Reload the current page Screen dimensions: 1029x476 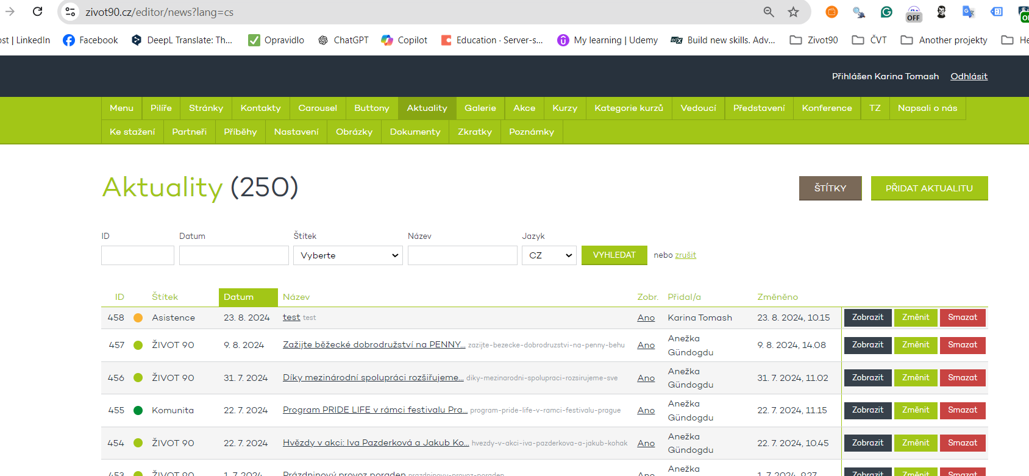[37, 12]
